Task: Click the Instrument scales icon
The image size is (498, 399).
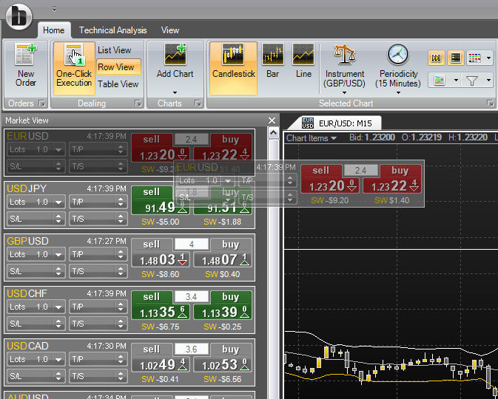Action: [x=344, y=55]
